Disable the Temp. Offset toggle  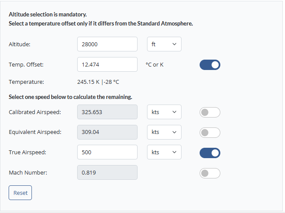point(210,65)
